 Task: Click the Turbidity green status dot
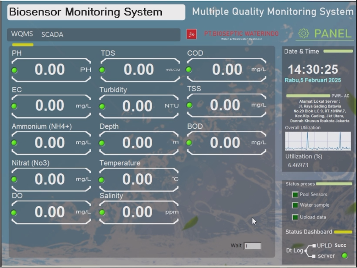click(102, 107)
